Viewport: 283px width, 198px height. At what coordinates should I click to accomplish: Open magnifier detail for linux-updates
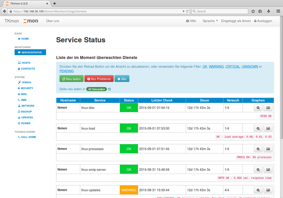[x=258, y=190]
